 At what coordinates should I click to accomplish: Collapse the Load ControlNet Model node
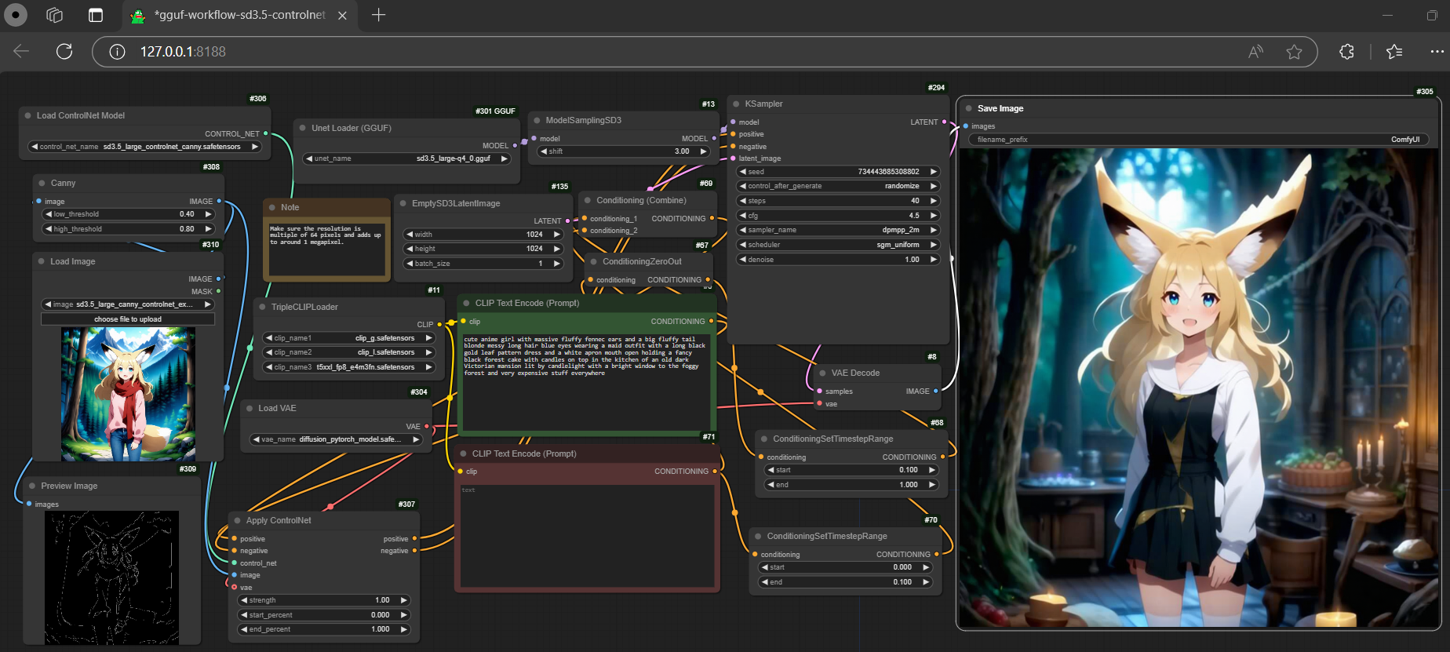27,115
